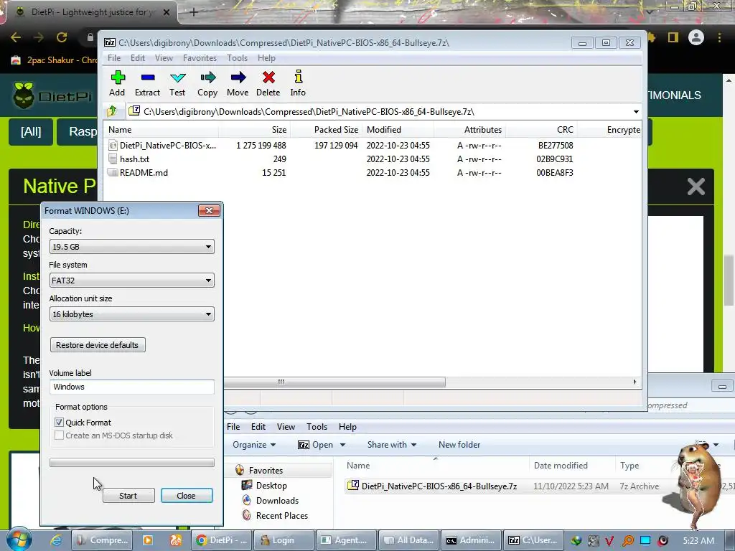The width and height of the screenshot is (735, 551).
Task: Open Allocation unit size dropdown
Action: [132, 314]
